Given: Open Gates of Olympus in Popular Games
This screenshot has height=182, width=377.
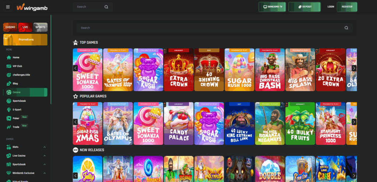Looking at the screenshot, I should pyautogui.click(x=118, y=123).
